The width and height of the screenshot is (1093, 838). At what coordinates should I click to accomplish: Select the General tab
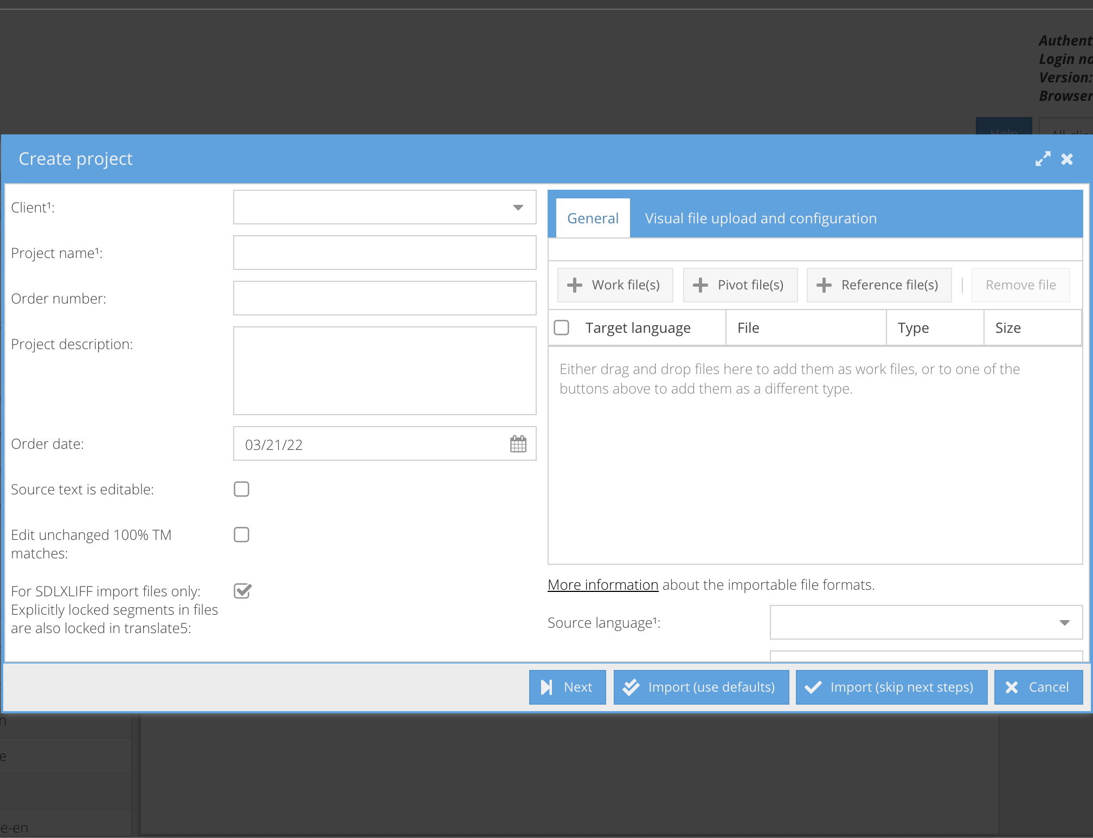tap(593, 218)
